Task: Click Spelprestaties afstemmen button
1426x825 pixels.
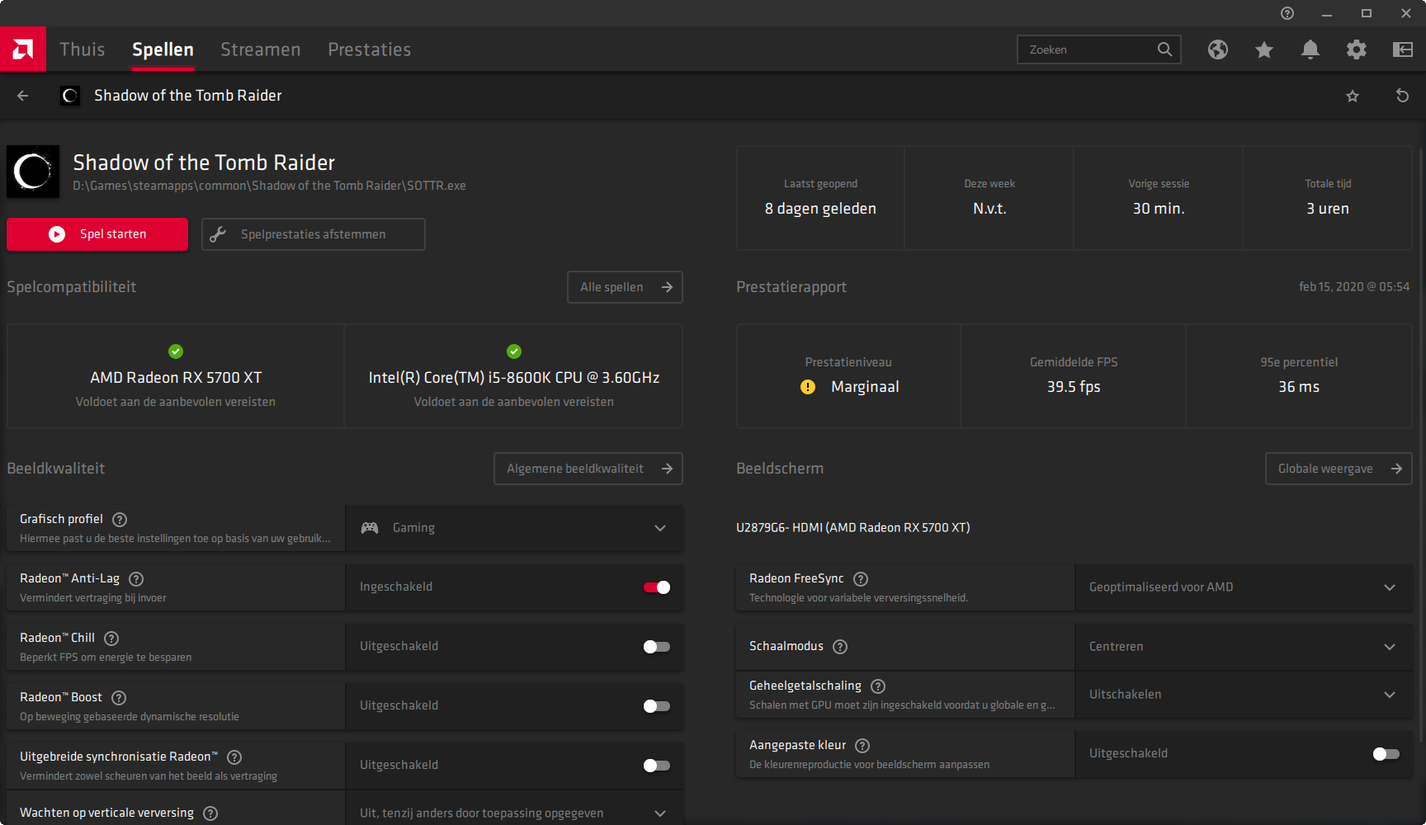Action: pyautogui.click(x=314, y=234)
